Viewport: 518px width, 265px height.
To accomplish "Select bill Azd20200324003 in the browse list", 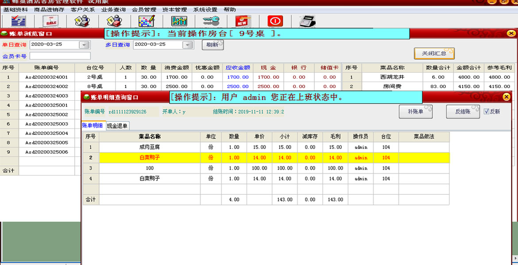I will pos(46,96).
